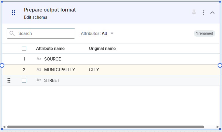Click the scrollbar left arrow
This screenshot has width=222, height=132.
[4, 127]
